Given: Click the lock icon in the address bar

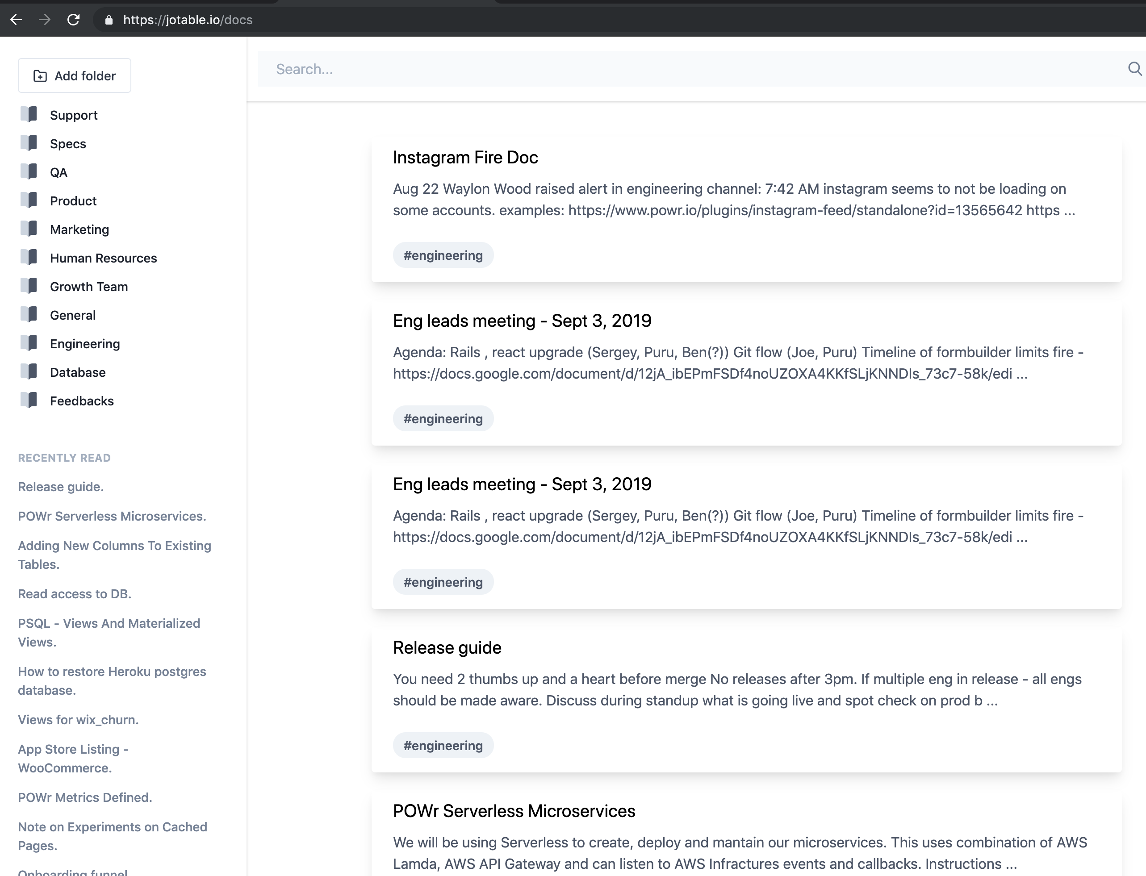Looking at the screenshot, I should click(109, 20).
